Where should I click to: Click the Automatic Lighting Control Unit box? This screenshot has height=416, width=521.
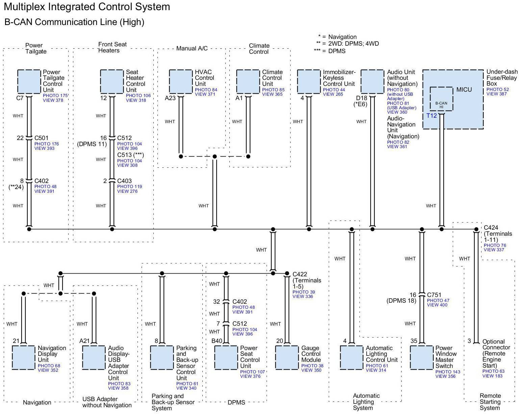tap(351, 357)
